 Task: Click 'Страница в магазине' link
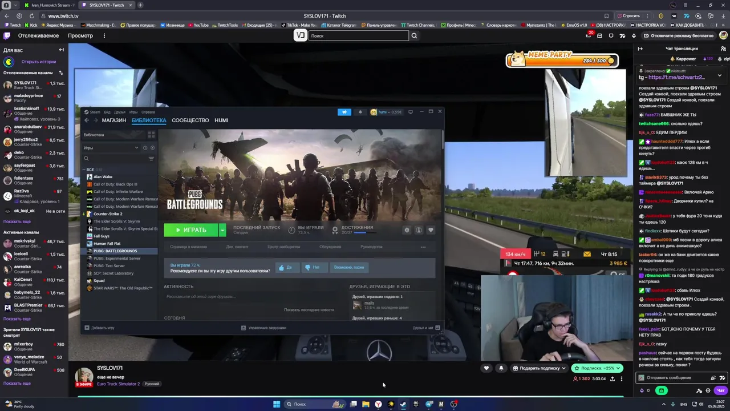coord(188,247)
